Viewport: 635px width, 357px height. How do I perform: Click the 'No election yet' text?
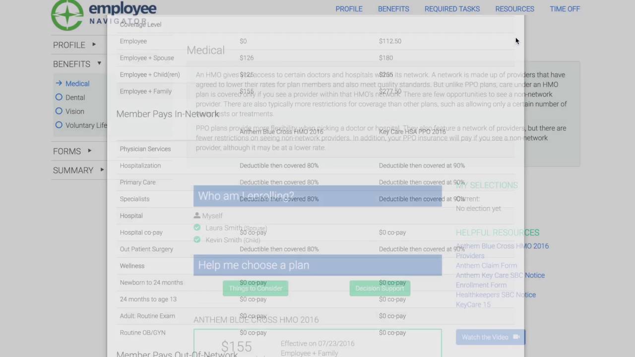point(478,209)
